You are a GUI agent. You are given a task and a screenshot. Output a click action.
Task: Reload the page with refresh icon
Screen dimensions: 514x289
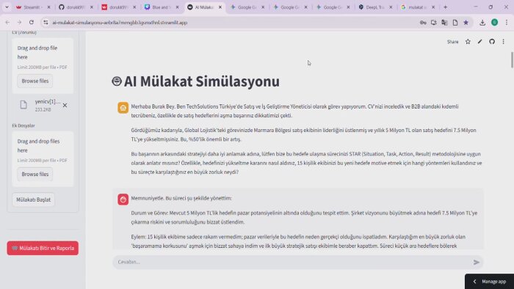(32, 23)
